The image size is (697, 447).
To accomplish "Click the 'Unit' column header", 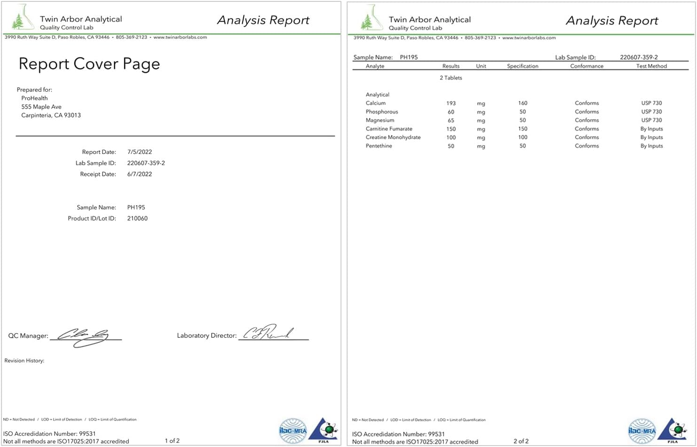I will click(481, 66).
